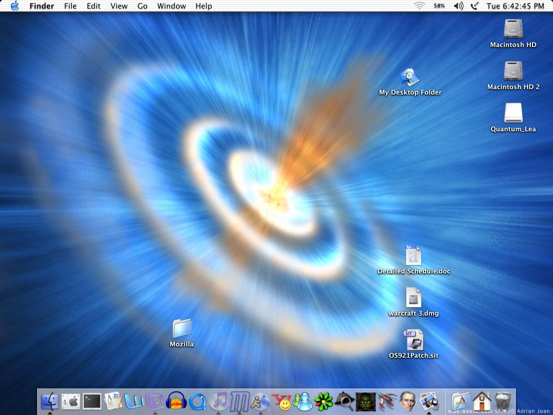This screenshot has height=415, width=553.
Task: Click the volume speaker menu bar icon
Action: [458, 6]
